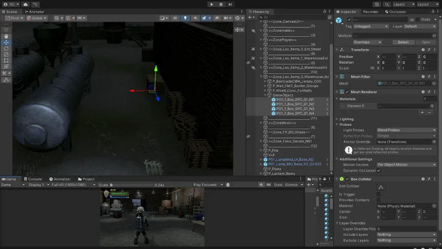Open the Recorder tab

point(370,12)
